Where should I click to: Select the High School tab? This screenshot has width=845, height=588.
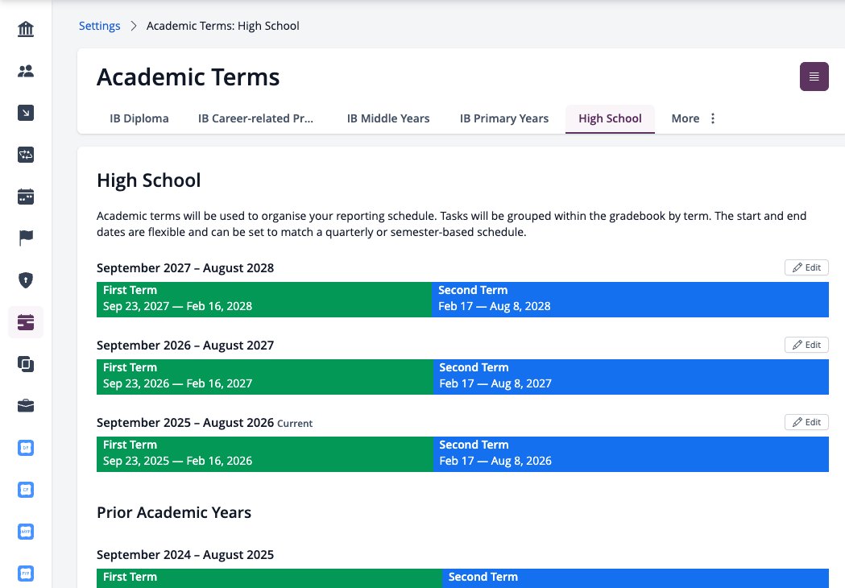610,118
